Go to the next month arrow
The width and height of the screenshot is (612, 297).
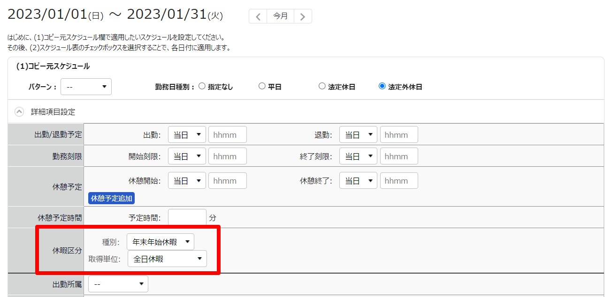click(303, 16)
